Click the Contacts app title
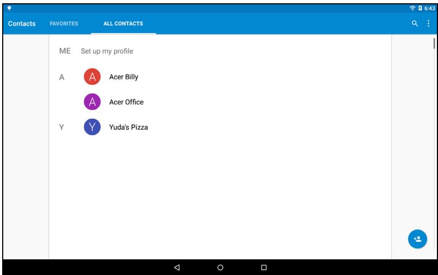The width and height of the screenshot is (438, 275). point(22,24)
